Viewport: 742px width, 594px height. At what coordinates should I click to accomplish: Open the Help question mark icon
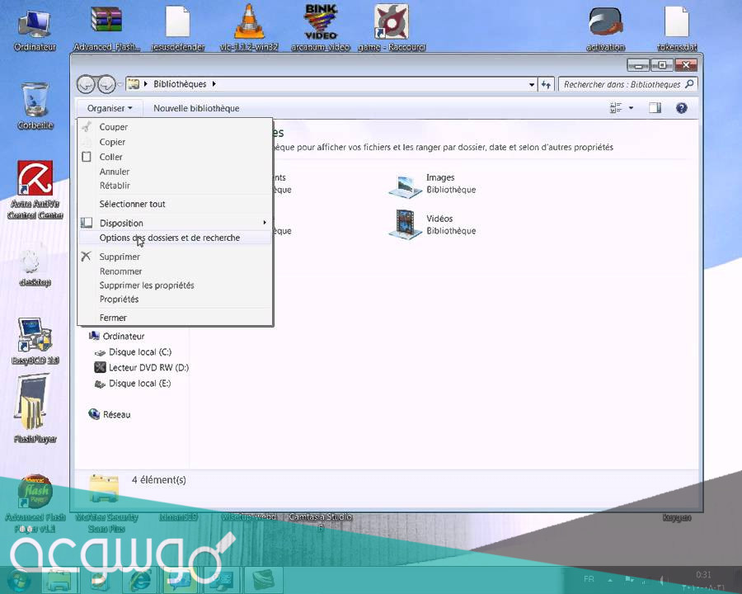pyautogui.click(x=681, y=108)
